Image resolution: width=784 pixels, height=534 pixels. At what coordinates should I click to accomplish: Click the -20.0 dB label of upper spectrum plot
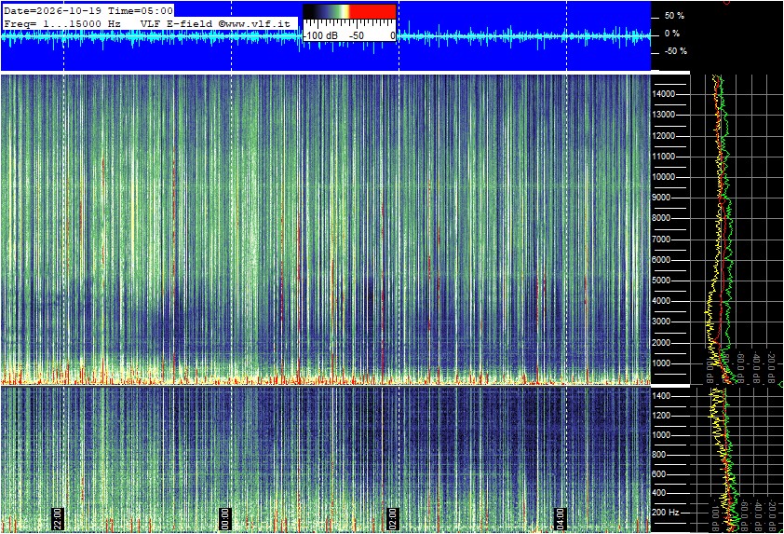tap(771, 365)
